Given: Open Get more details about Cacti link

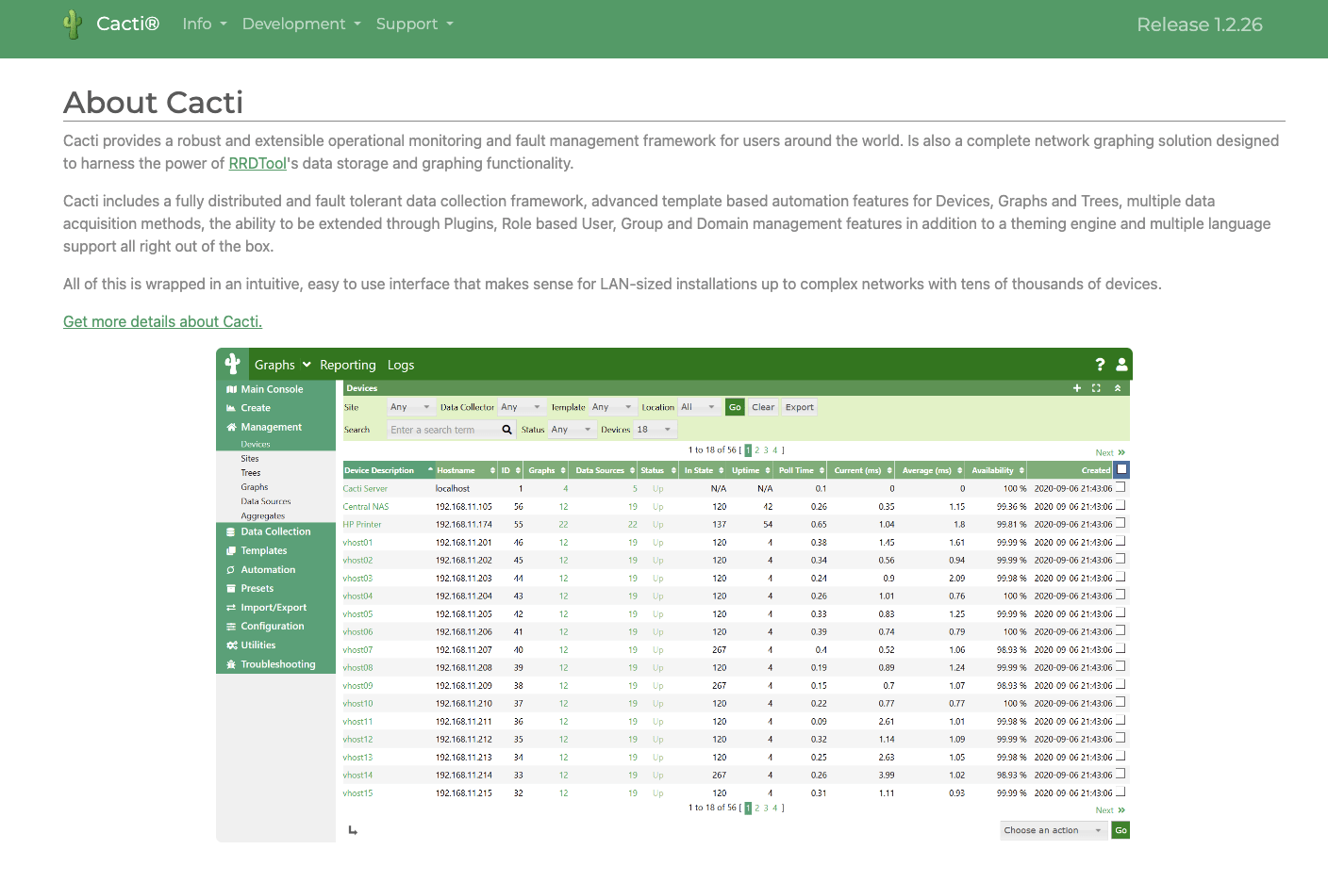Looking at the screenshot, I should click(x=162, y=322).
